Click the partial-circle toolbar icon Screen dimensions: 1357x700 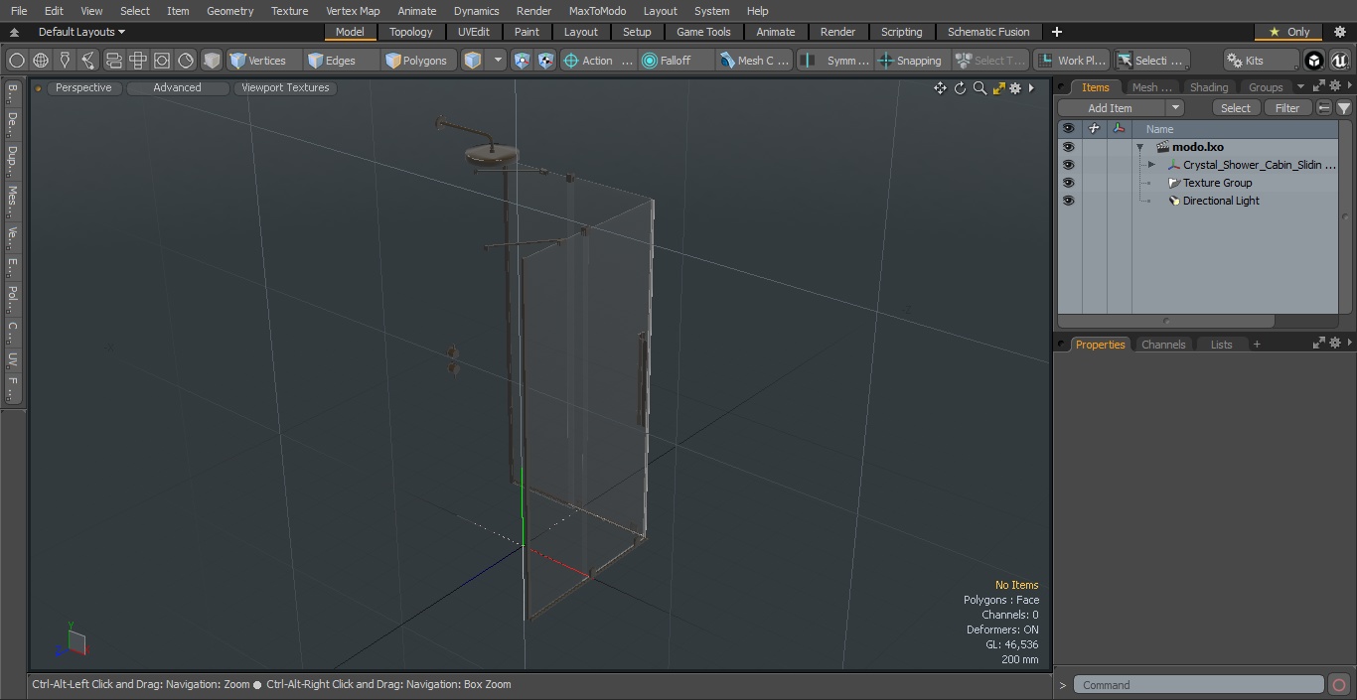[x=186, y=61]
